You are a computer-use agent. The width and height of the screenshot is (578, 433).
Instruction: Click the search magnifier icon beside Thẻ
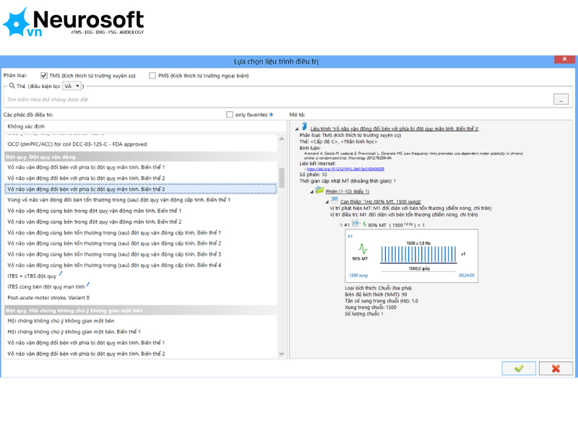tap(12, 86)
